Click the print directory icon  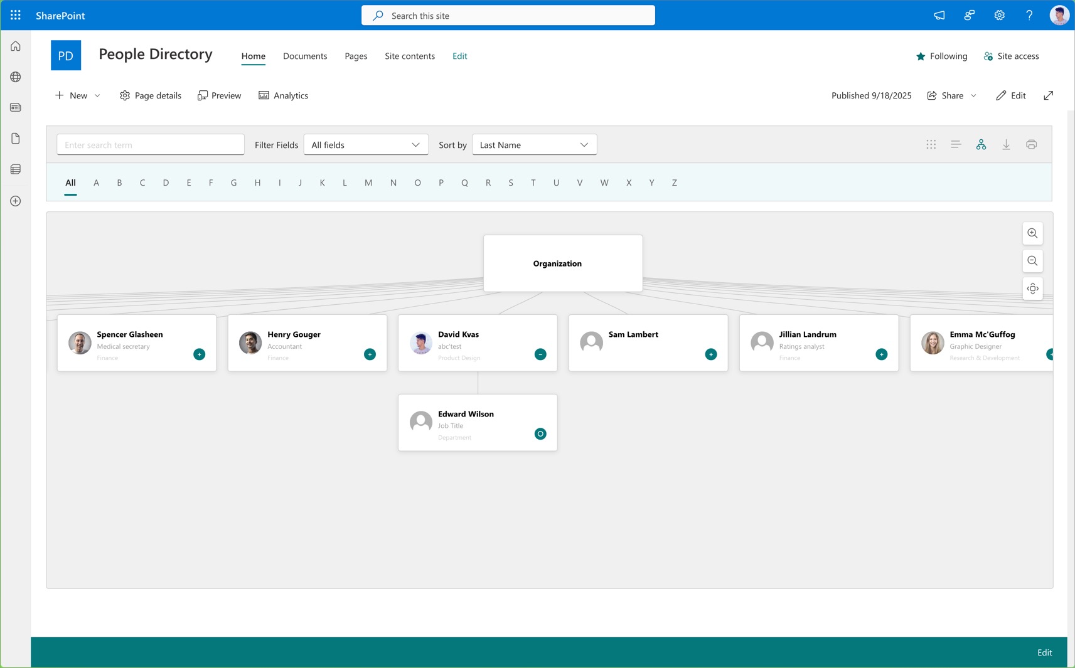1031,145
